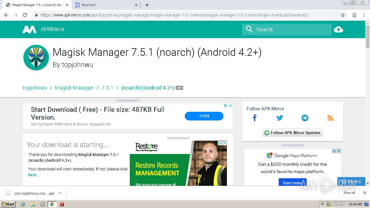Click the 'here' download link
The width and height of the screenshot is (370, 208).
click(x=32, y=174)
